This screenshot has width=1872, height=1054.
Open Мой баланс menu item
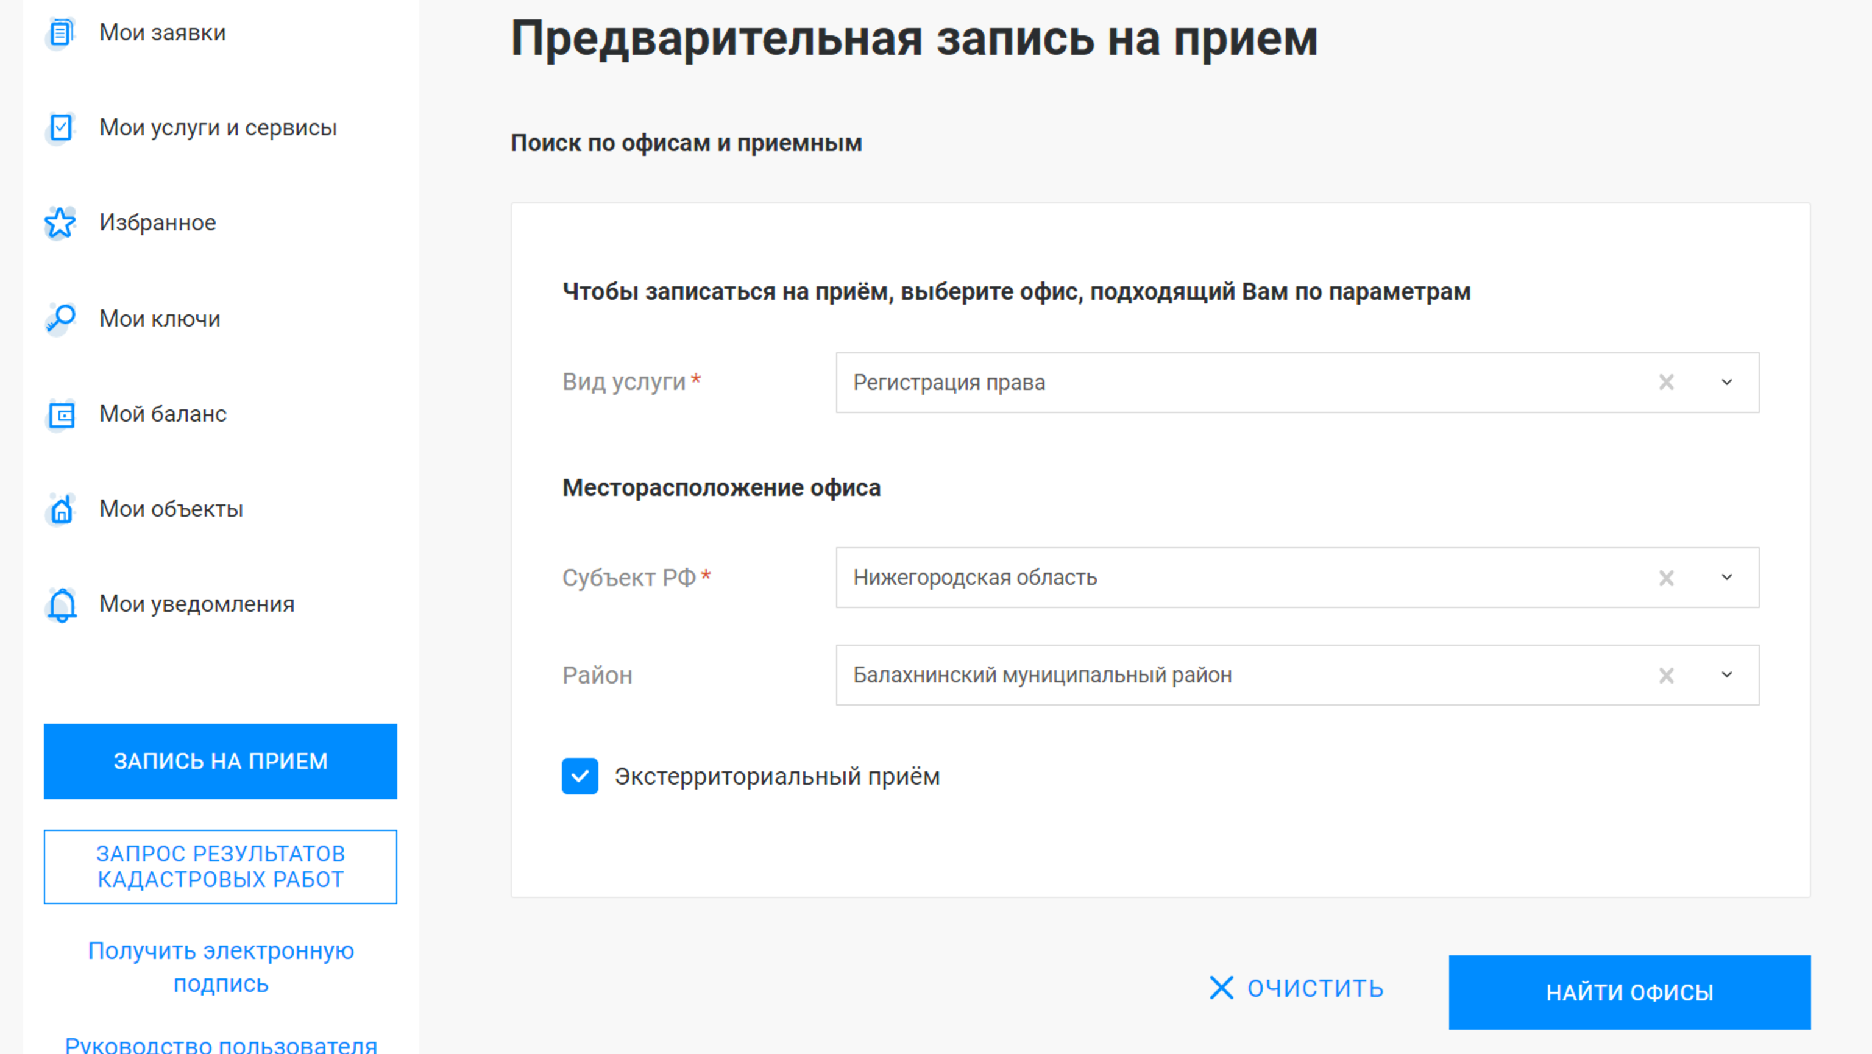coord(163,414)
